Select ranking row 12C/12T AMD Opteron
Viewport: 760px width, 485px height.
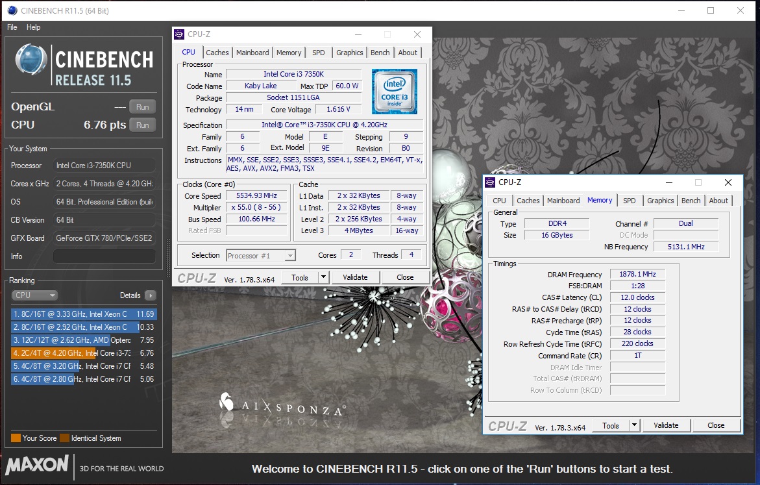(83, 340)
